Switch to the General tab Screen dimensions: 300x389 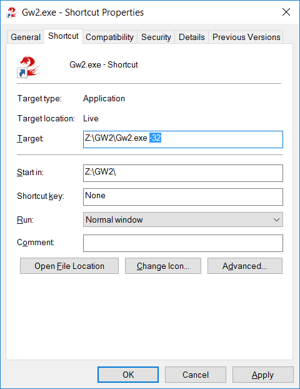point(25,37)
